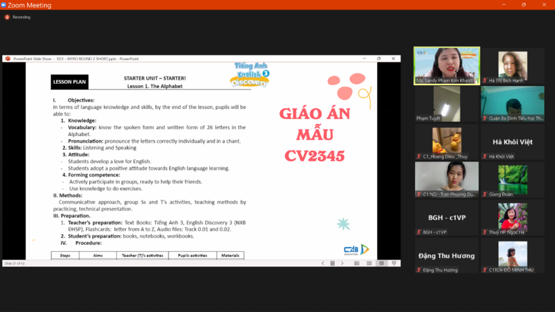Switch to Normal view icon
The width and height of the screenshot is (555, 312).
coord(357,263)
